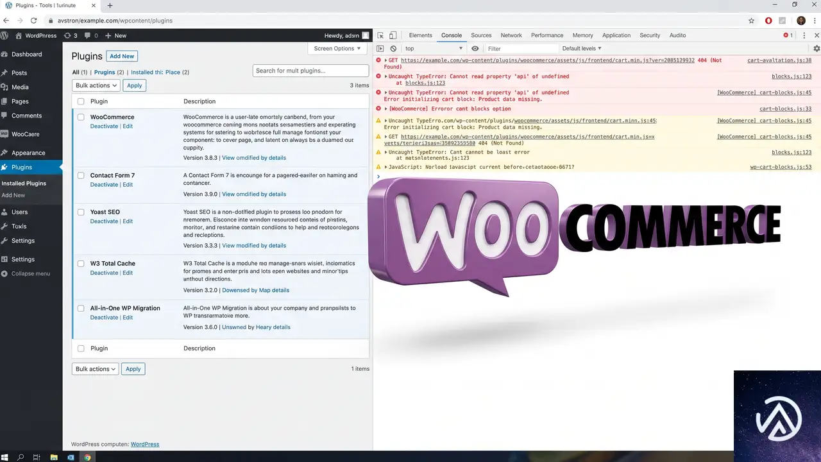
Task: Expand the 'Cant cannot be loast error' warning
Action: pos(386,153)
